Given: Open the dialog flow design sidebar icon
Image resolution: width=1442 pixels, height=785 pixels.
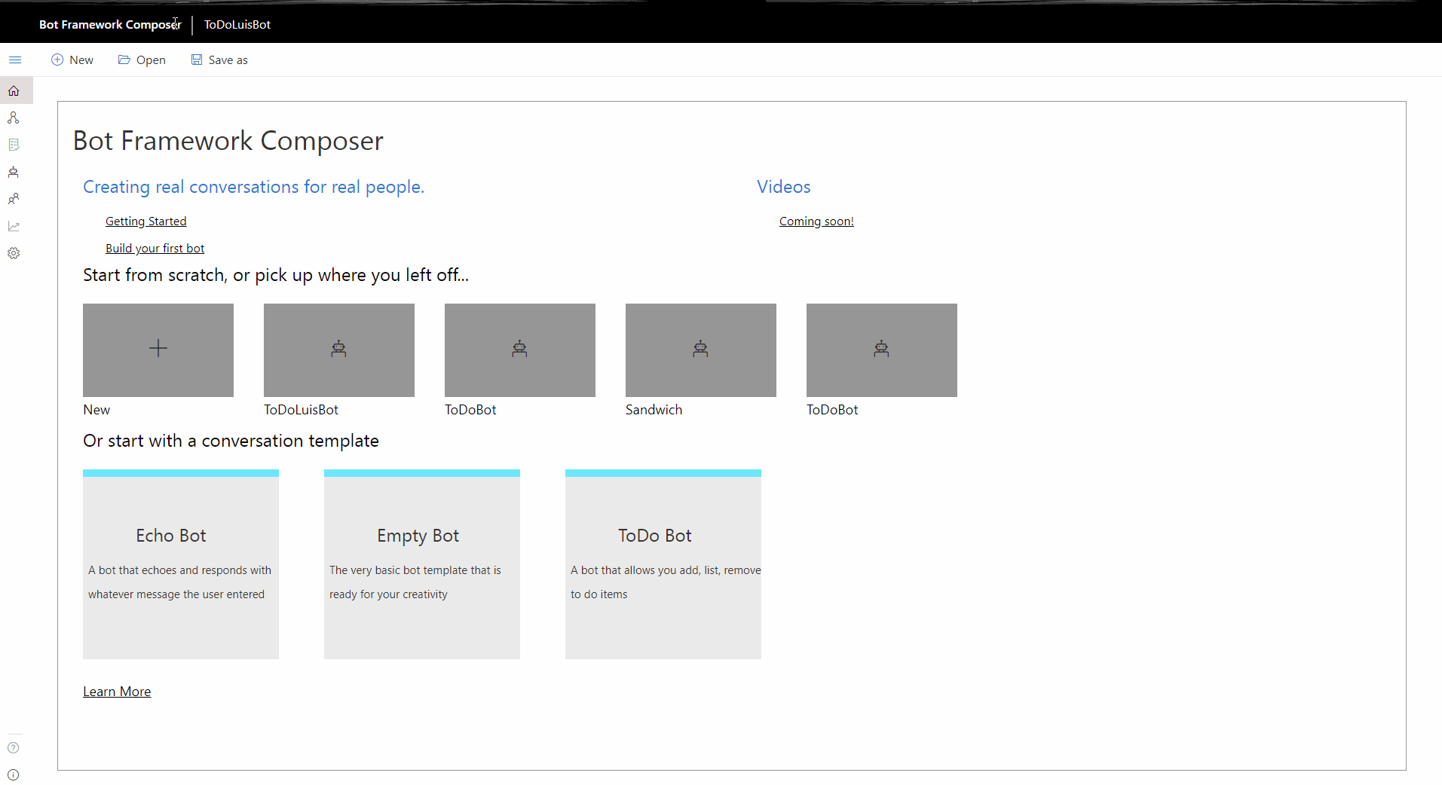Looking at the screenshot, I should click(x=14, y=118).
